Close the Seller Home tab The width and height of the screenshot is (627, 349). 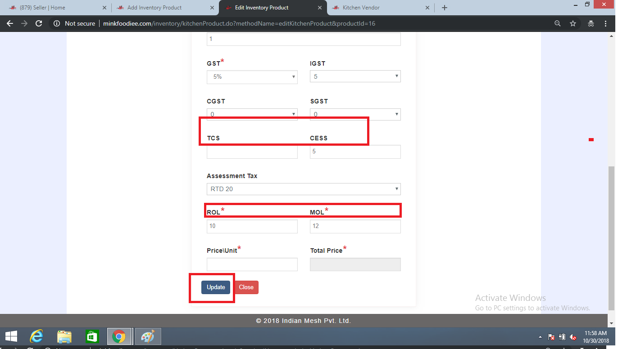[104, 8]
